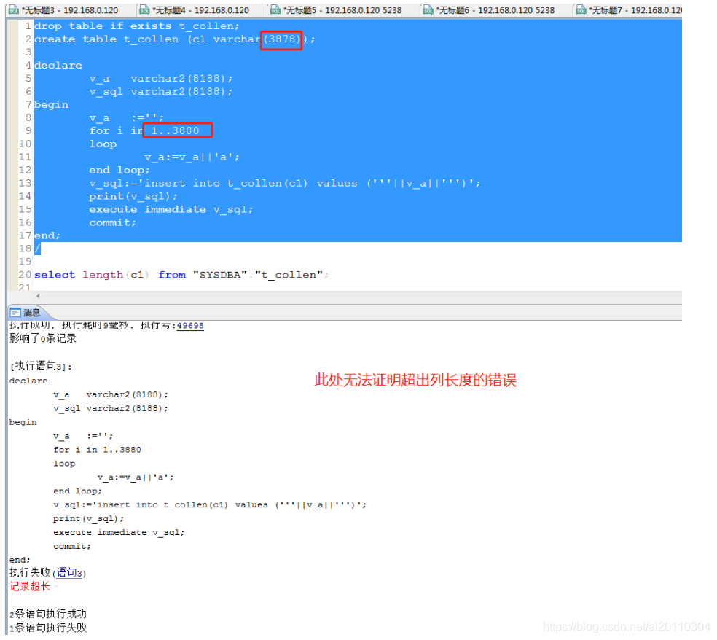The height and width of the screenshot is (640, 717).
Task: Open the failed statement link 语句3
Action: click(69, 573)
